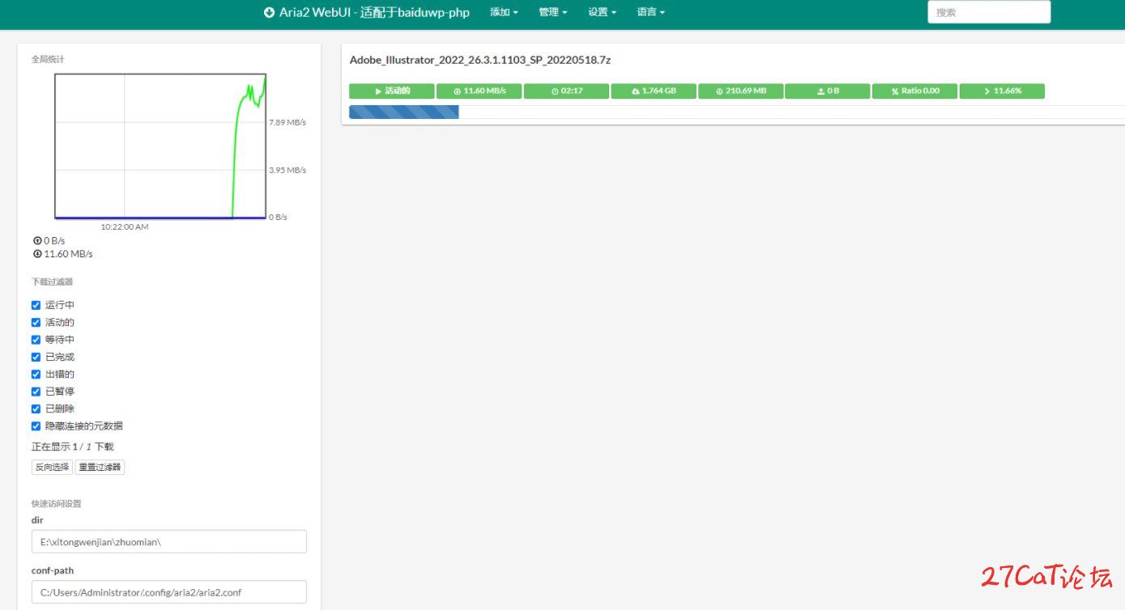Screen dimensions: 1125x610
Task: Open the 管理 dropdown menu
Action: coord(552,12)
